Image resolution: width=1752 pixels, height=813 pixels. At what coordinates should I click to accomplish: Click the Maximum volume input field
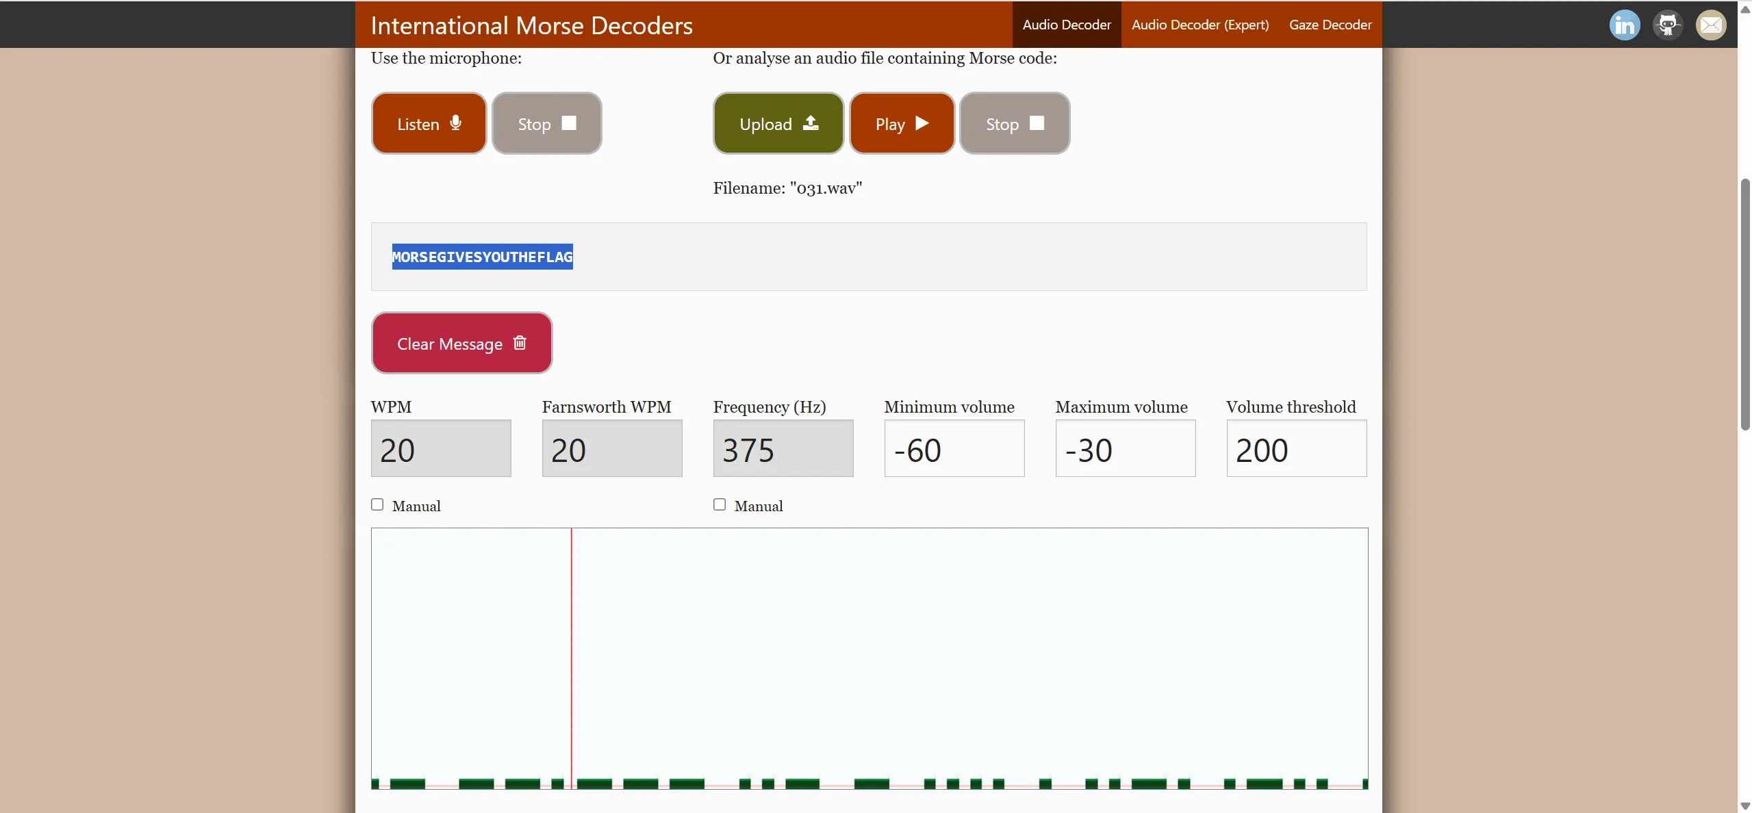pos(1125,449)
